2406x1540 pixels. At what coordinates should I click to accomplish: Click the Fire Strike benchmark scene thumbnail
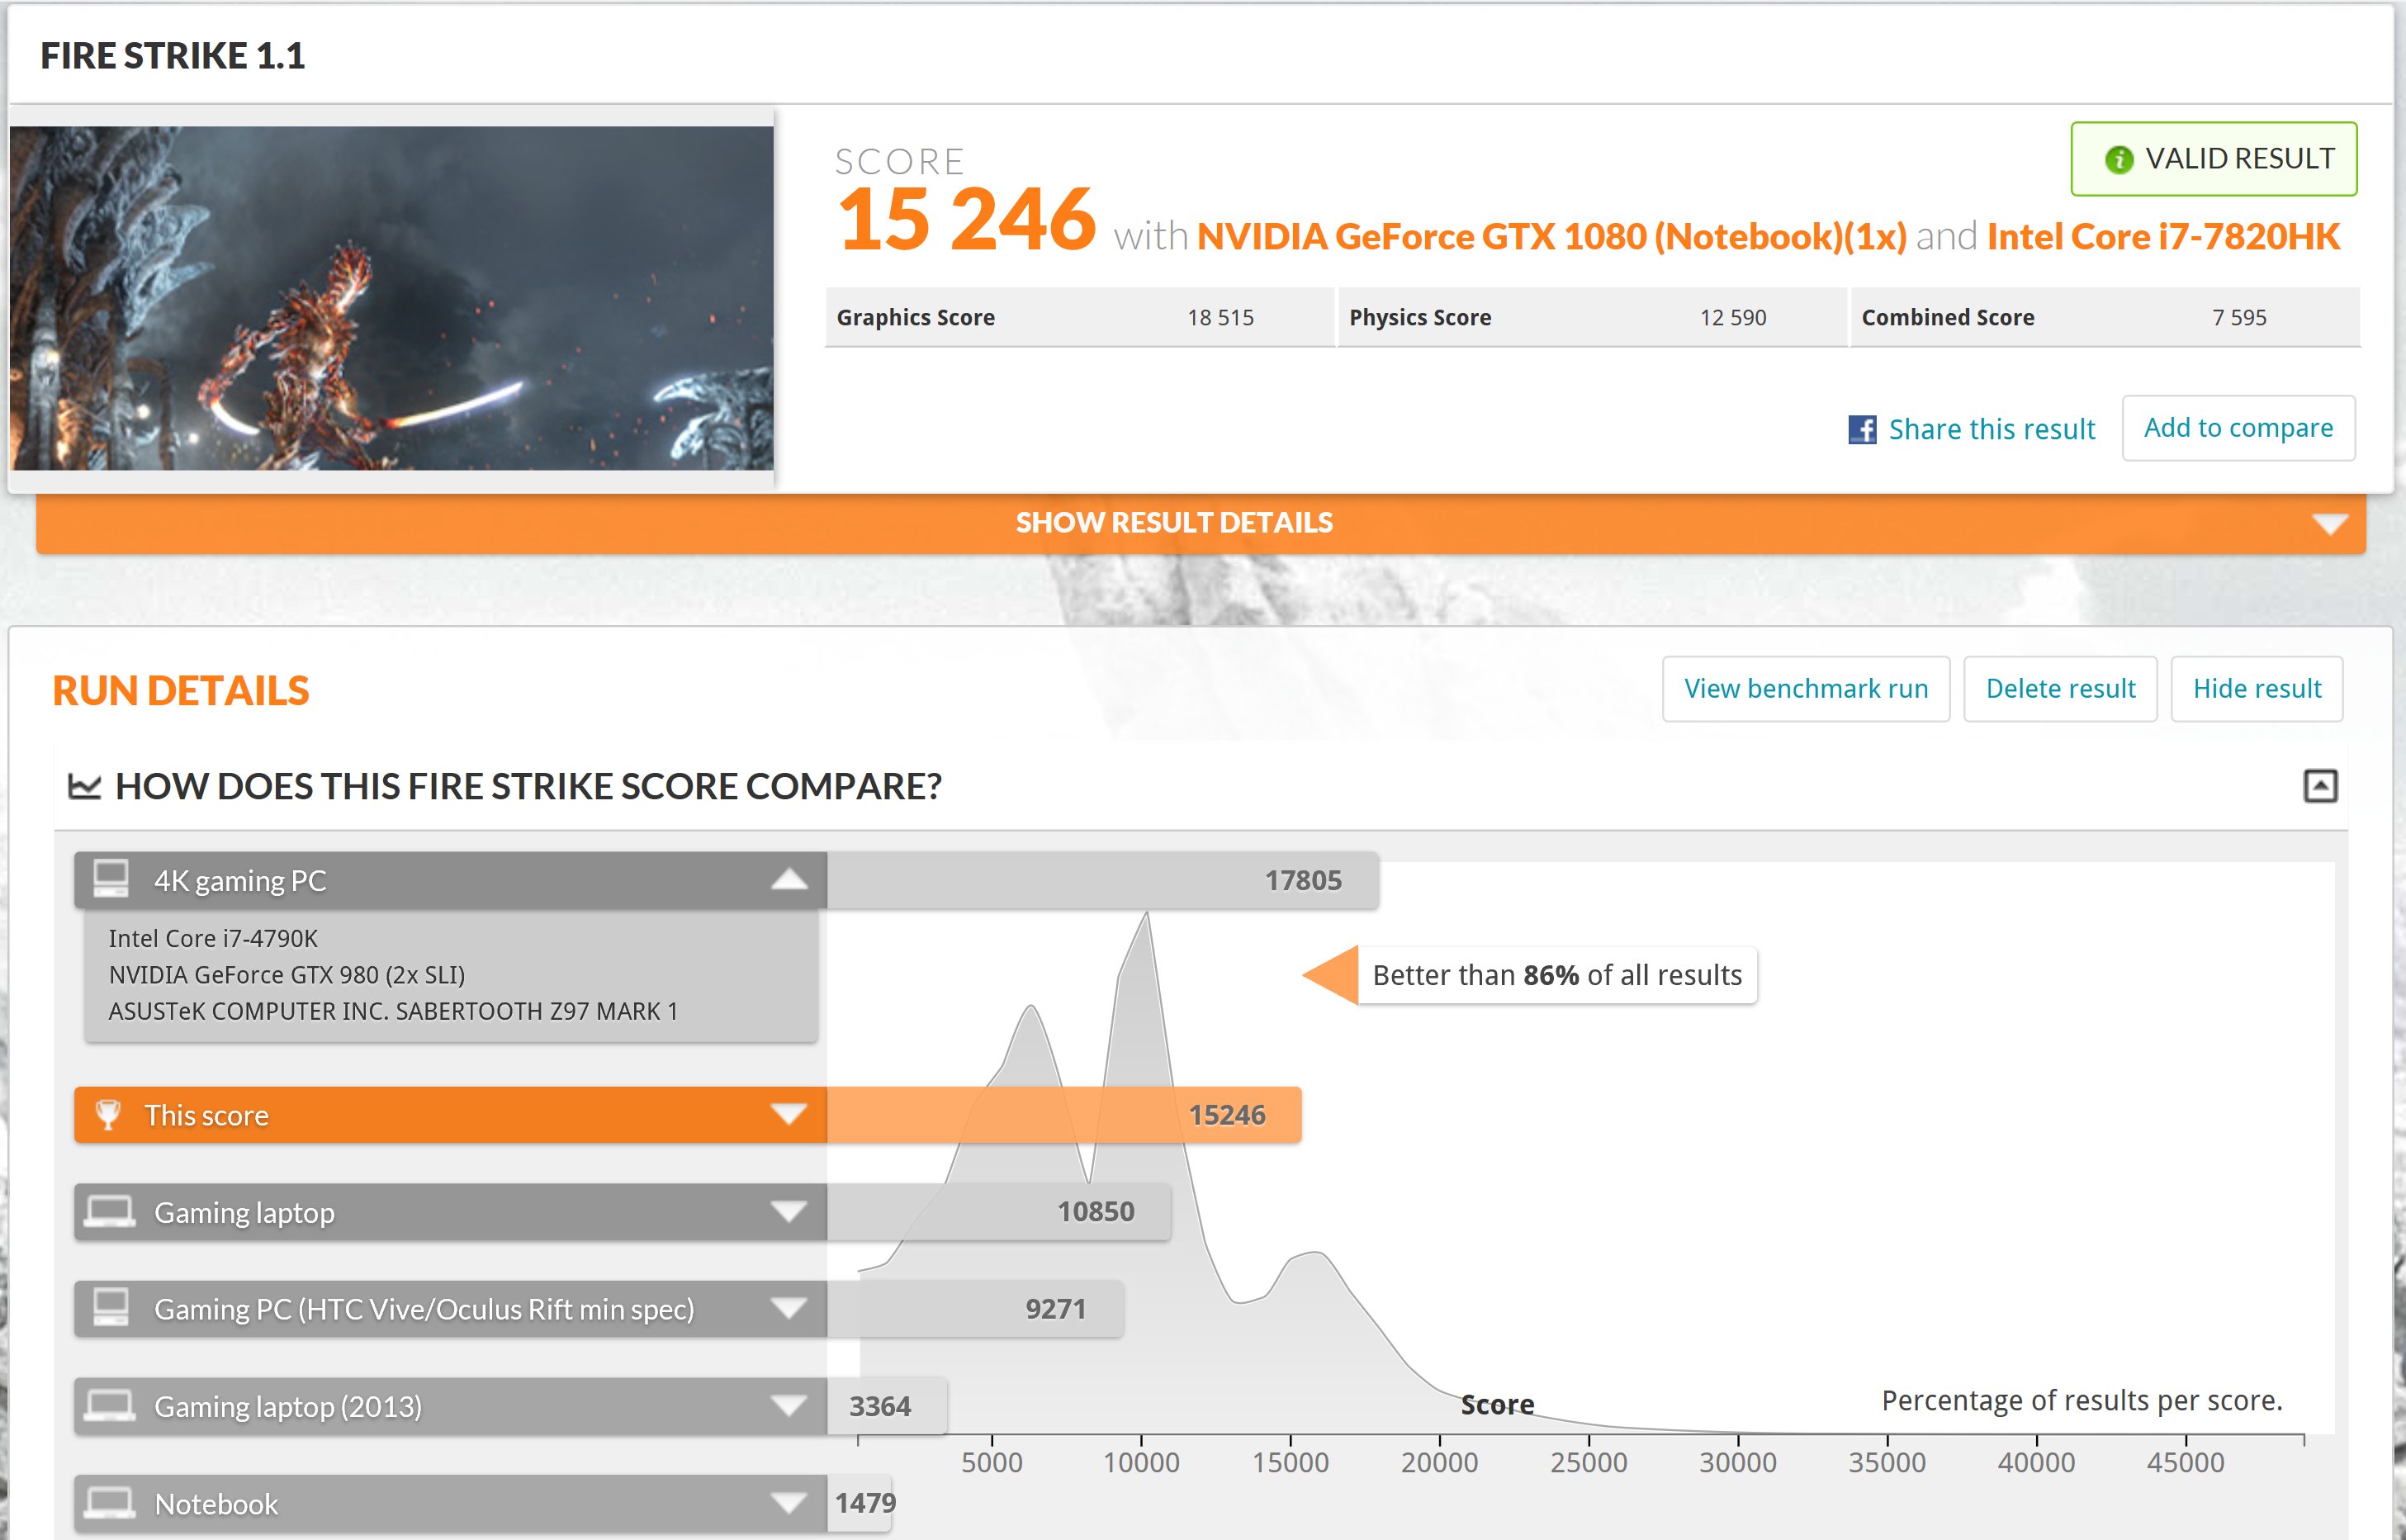tap(392, 298)
